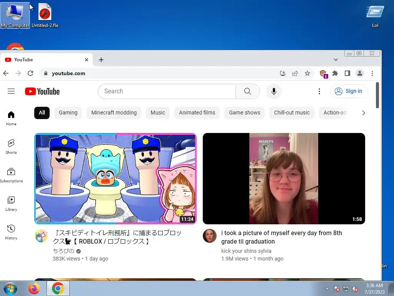394x296 pixels.
Task: Click the Sign in button
Action: click(x=349, y=91)
